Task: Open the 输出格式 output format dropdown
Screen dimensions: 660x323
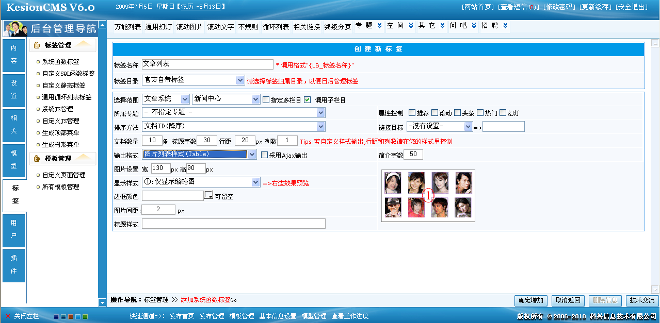Action: pos(251,154)
